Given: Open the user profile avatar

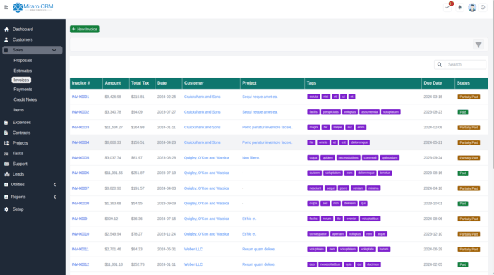Looking at the screenshot, I should (472, 7).
